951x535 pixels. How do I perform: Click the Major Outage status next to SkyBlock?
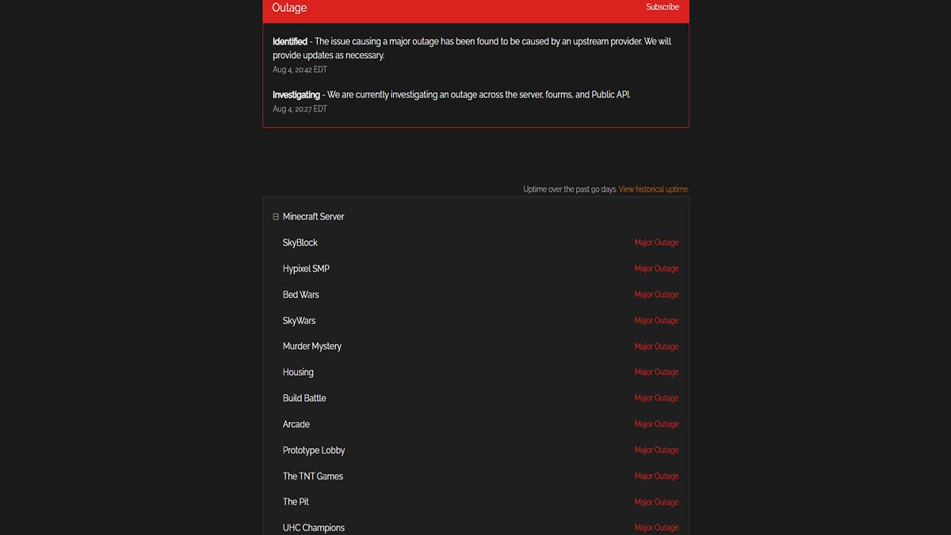[656, 243]
